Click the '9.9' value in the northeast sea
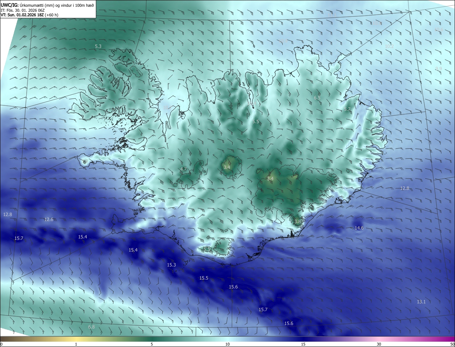 point(439,68)
